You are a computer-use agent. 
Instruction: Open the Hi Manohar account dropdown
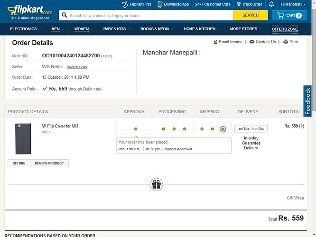tap(293, 4)
